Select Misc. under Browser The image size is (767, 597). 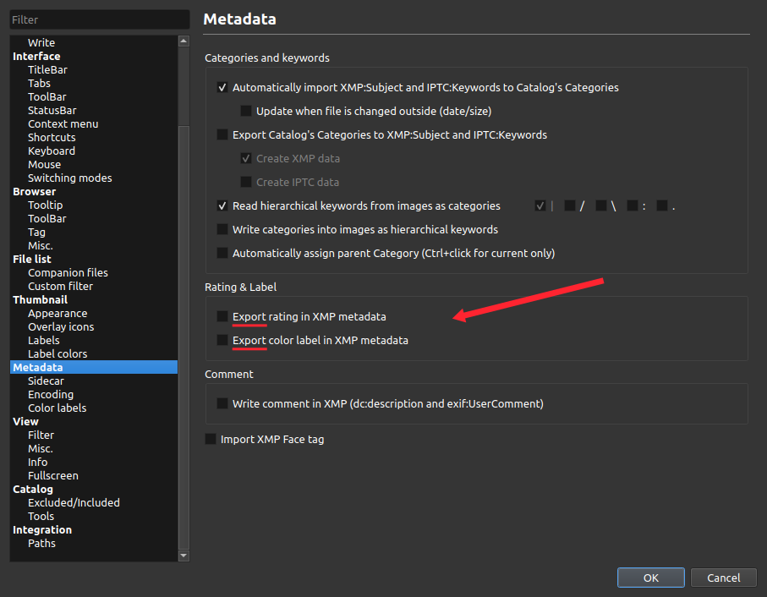tap(40, 245)
